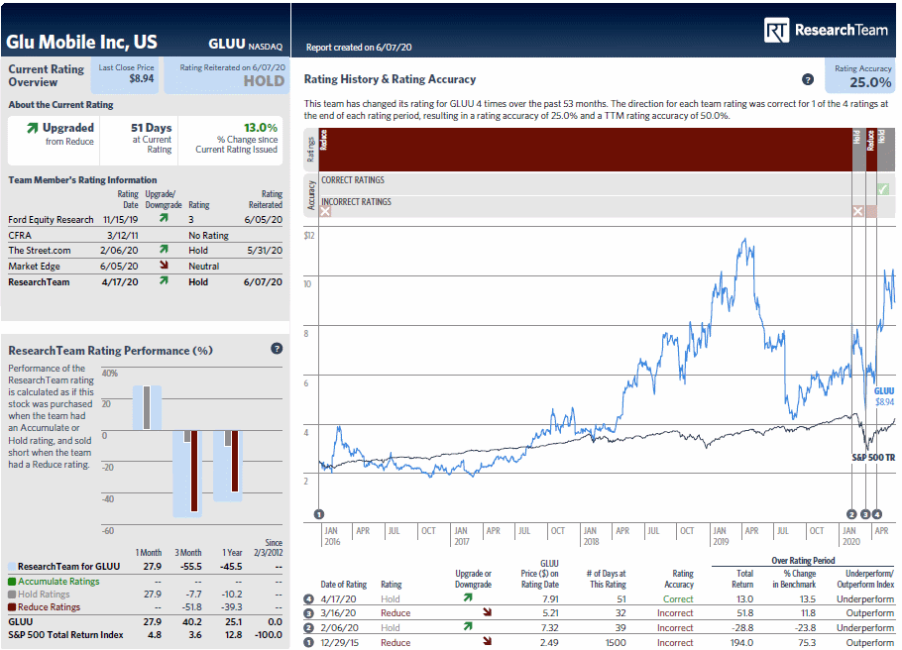This screenshot has height=650, width=902.
Task: Click the incorrect X mark at chart start
Action: (325, 212)
